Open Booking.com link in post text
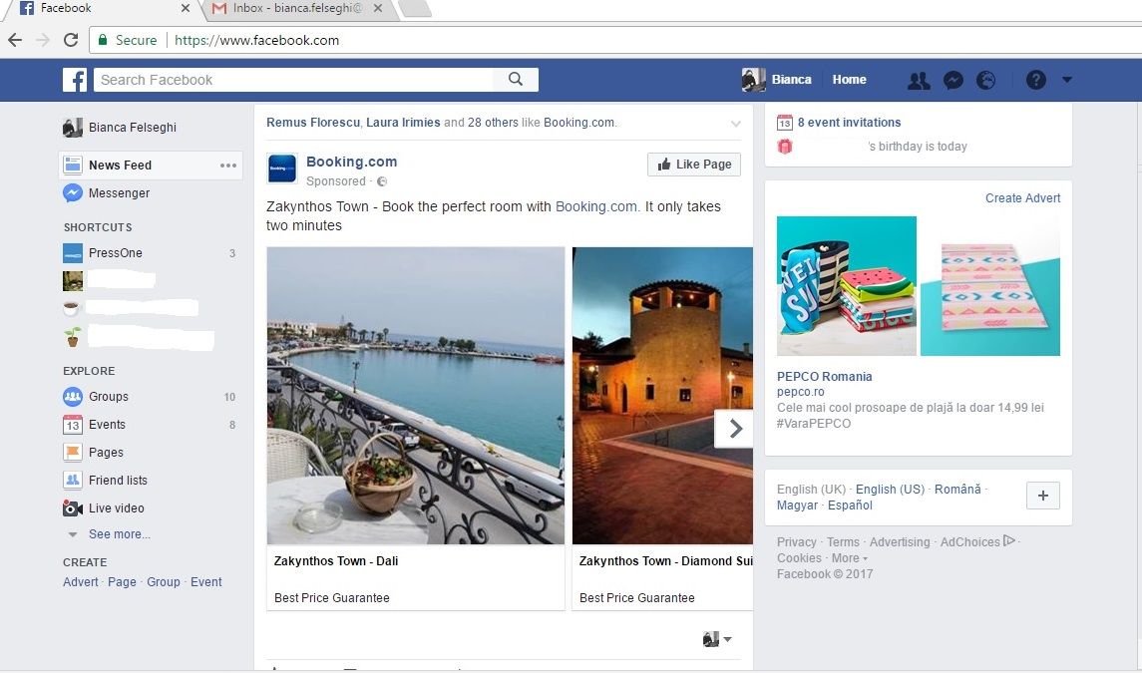This screenshot has height=673, width=1142. click(x=596, y=206)
